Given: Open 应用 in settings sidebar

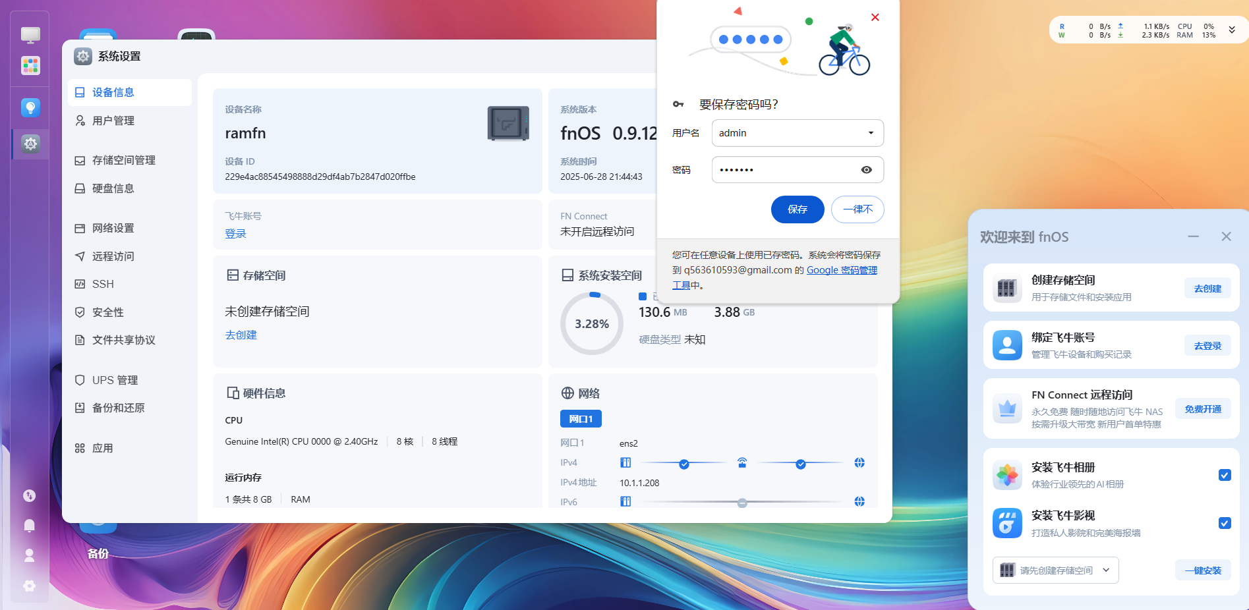Looking at the screenshot, I should point(130,448).
